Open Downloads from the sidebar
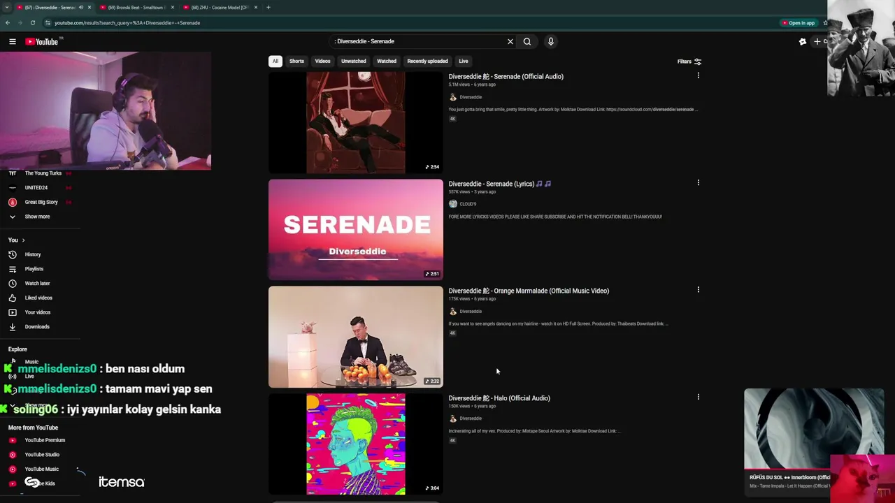Image resolution: width=895 pixels, height=503 pixels. (37, 327)
